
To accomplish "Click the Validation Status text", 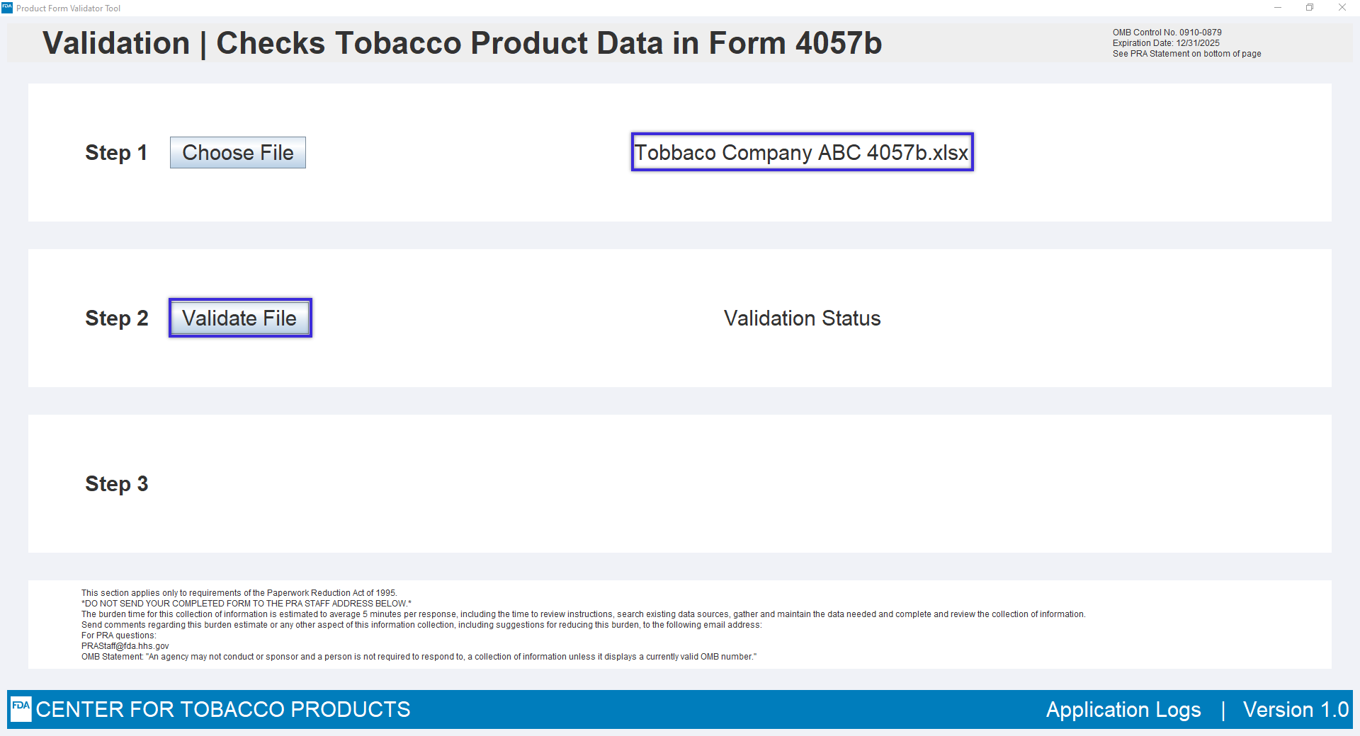I will click(x=802, y=318).
